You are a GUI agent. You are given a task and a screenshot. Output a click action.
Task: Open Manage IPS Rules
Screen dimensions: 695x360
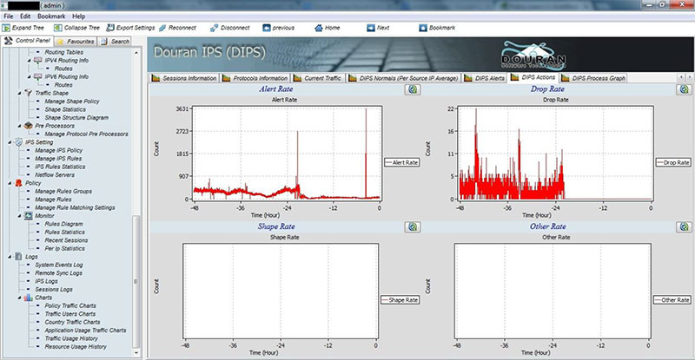(x=58, y=159)
